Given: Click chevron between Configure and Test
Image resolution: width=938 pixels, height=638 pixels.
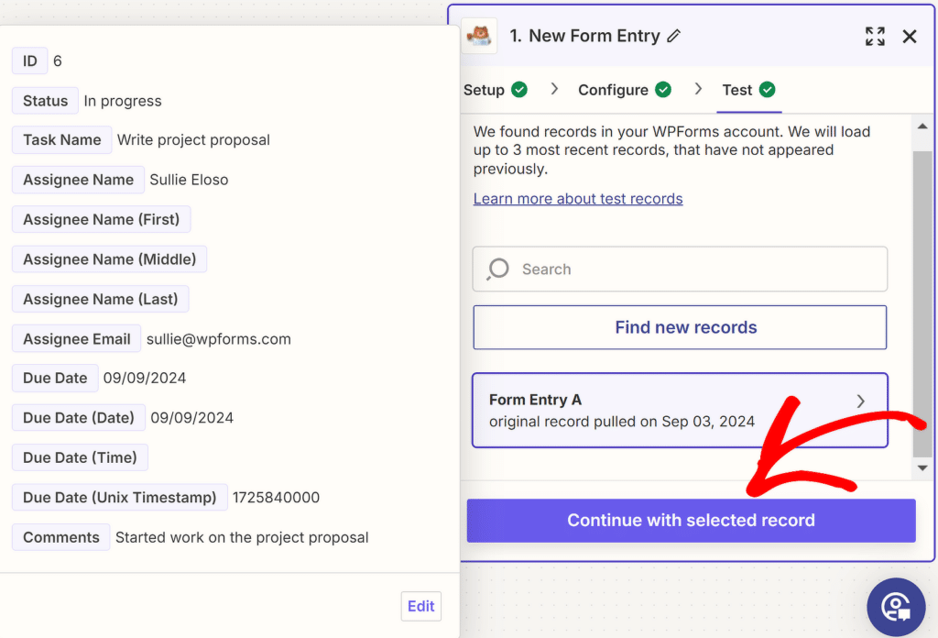Looking at the screenshot, I should 699,89.
